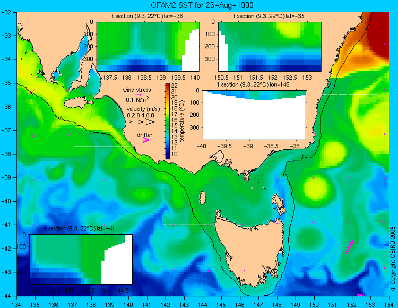
Task: Click the "velocity (m/s)" legend label
Action: 143,109
